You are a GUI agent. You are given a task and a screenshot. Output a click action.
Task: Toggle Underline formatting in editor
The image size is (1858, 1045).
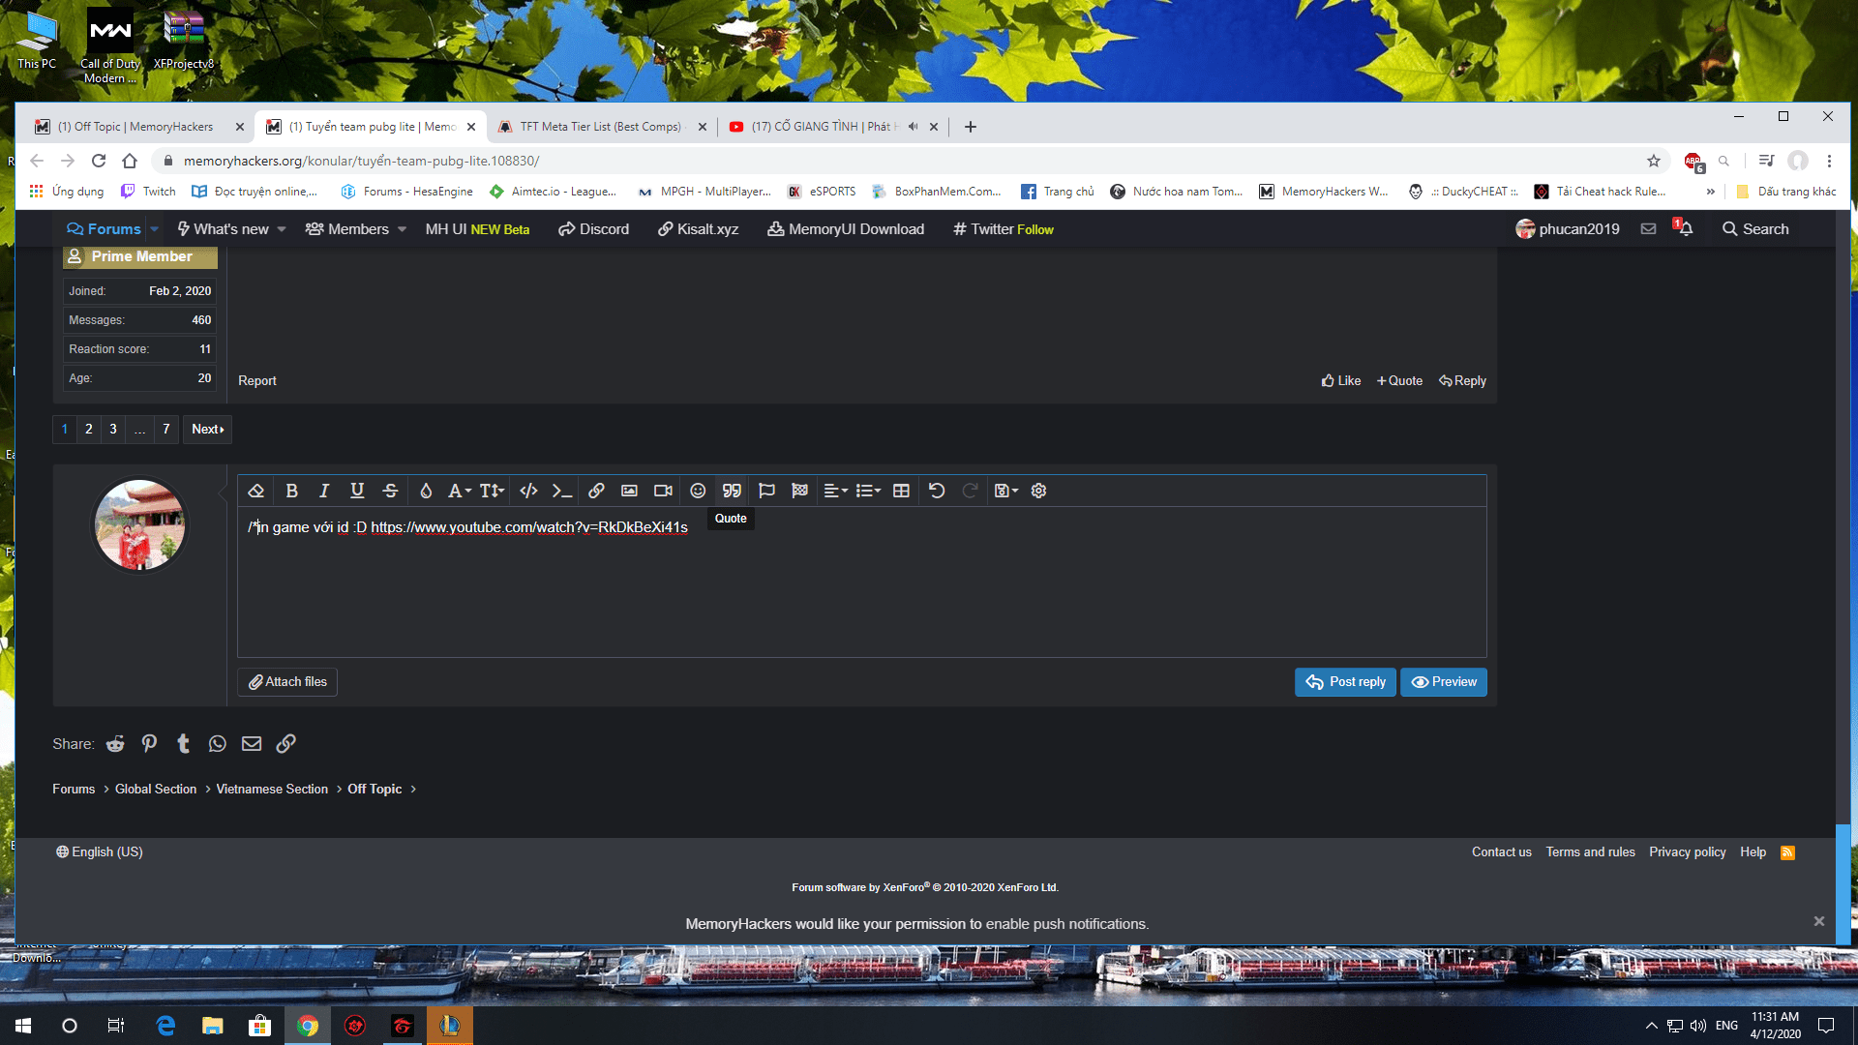point(357,491)
